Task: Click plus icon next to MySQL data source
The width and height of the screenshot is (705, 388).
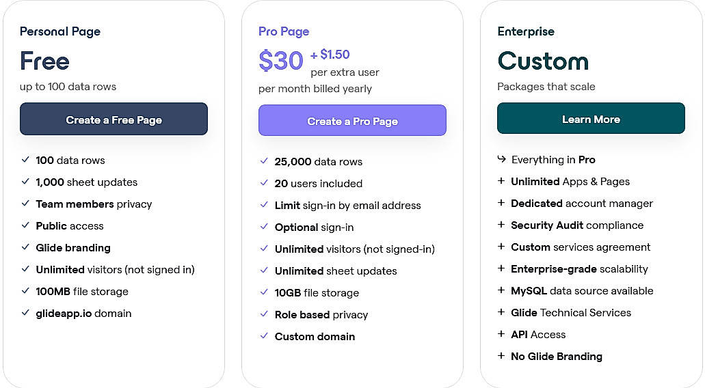Action: point(502,290)
